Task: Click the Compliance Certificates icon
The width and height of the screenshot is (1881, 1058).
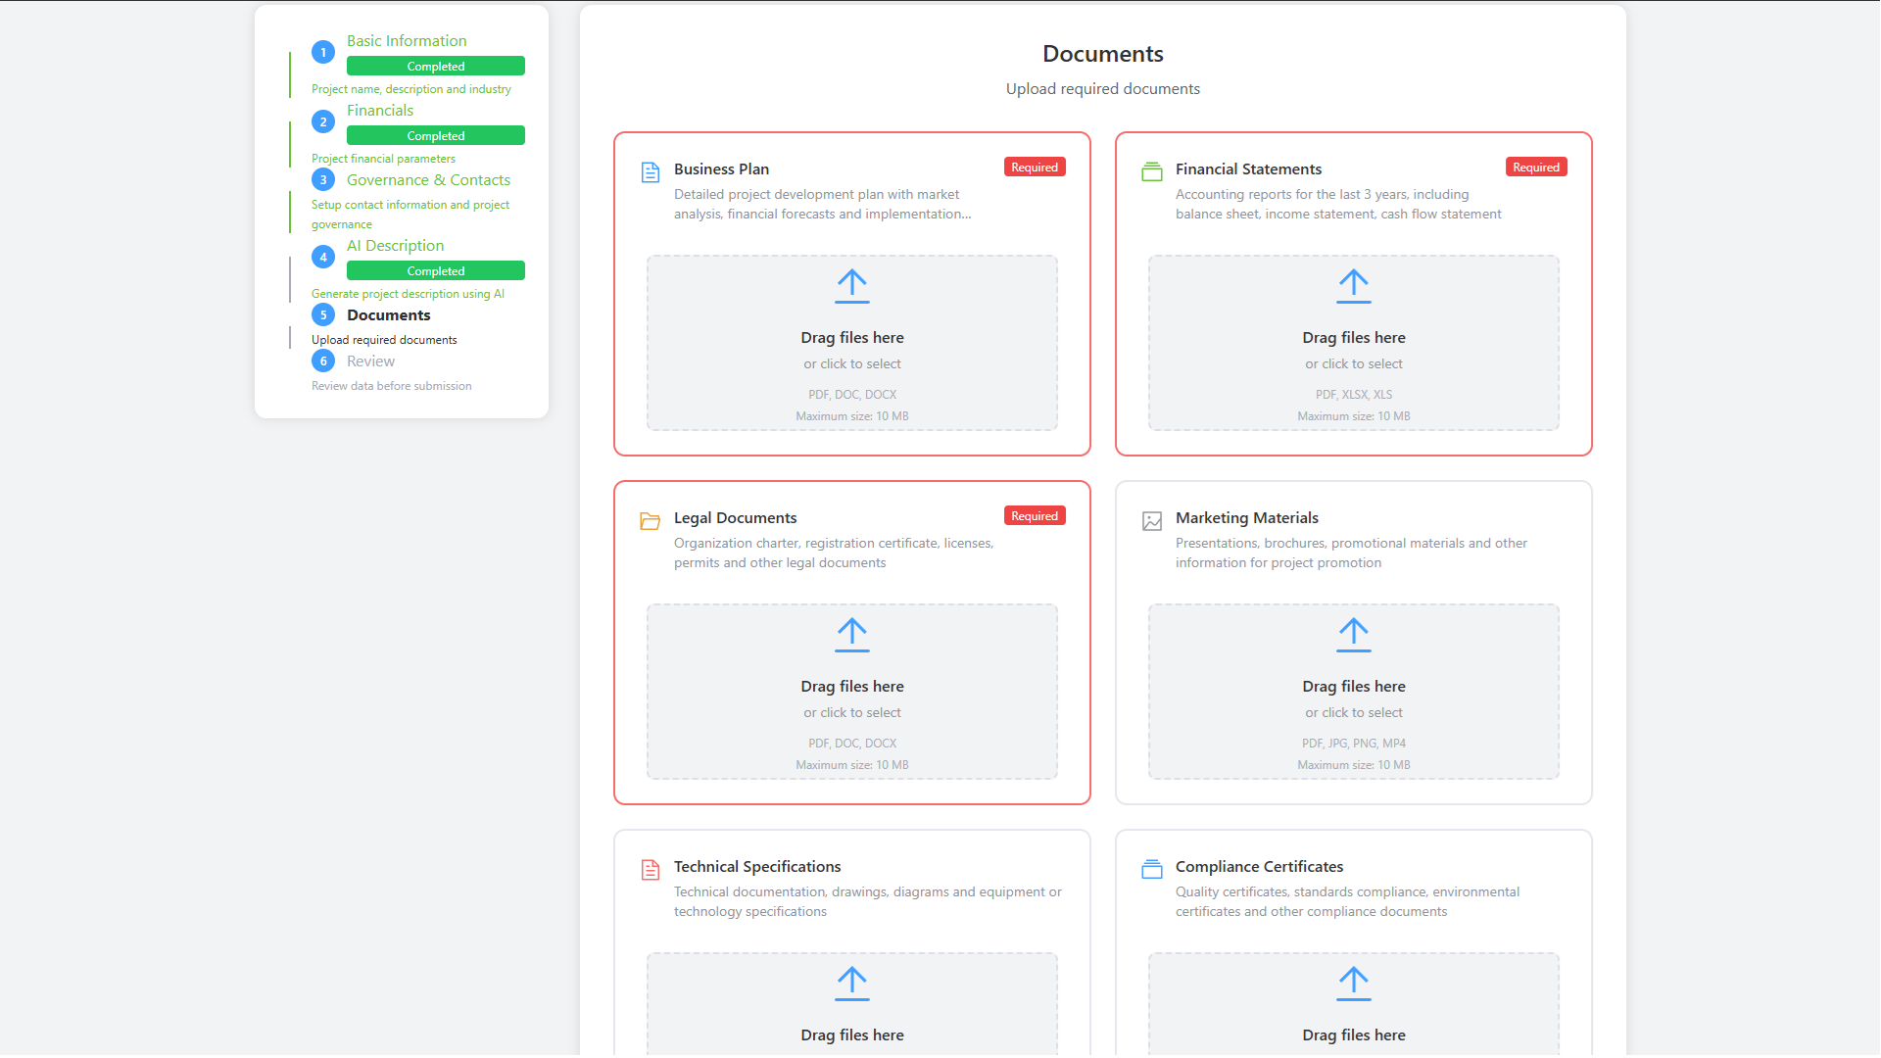Action: (x=1151, y=868)
